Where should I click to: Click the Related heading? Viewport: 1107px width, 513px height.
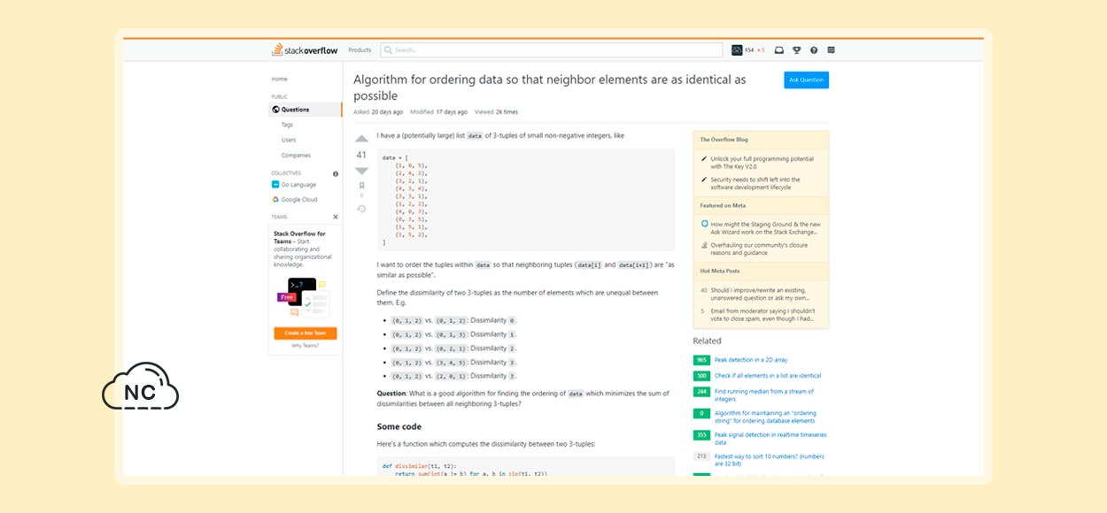pyautogui.click(x=707, y=341)
